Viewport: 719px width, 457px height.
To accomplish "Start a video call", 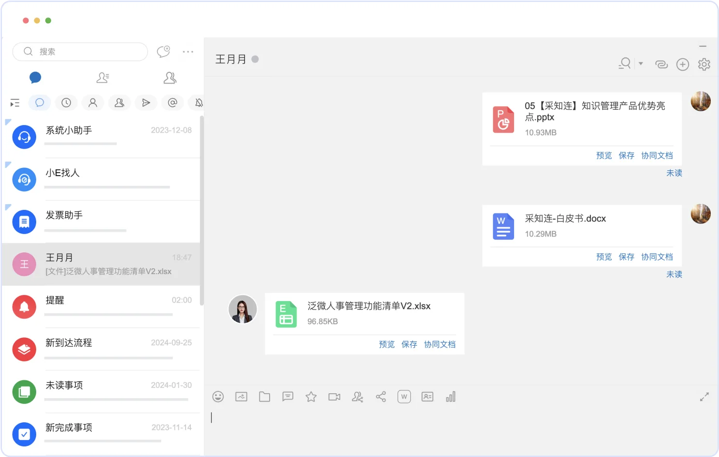I will (x=334, y=397).
